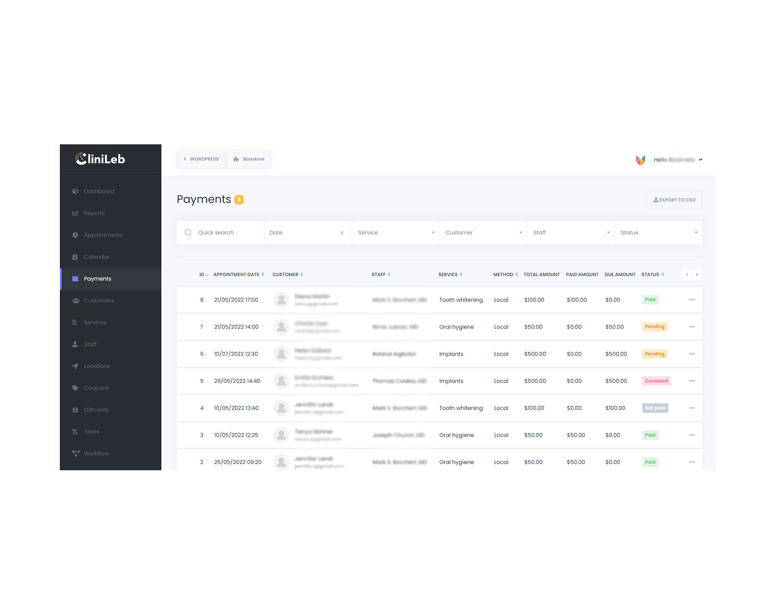Viewport: 776px width, 615px height.
Task: Click the Giftcards gift icon
Action: pyautogui.click(x=75, y=410)
